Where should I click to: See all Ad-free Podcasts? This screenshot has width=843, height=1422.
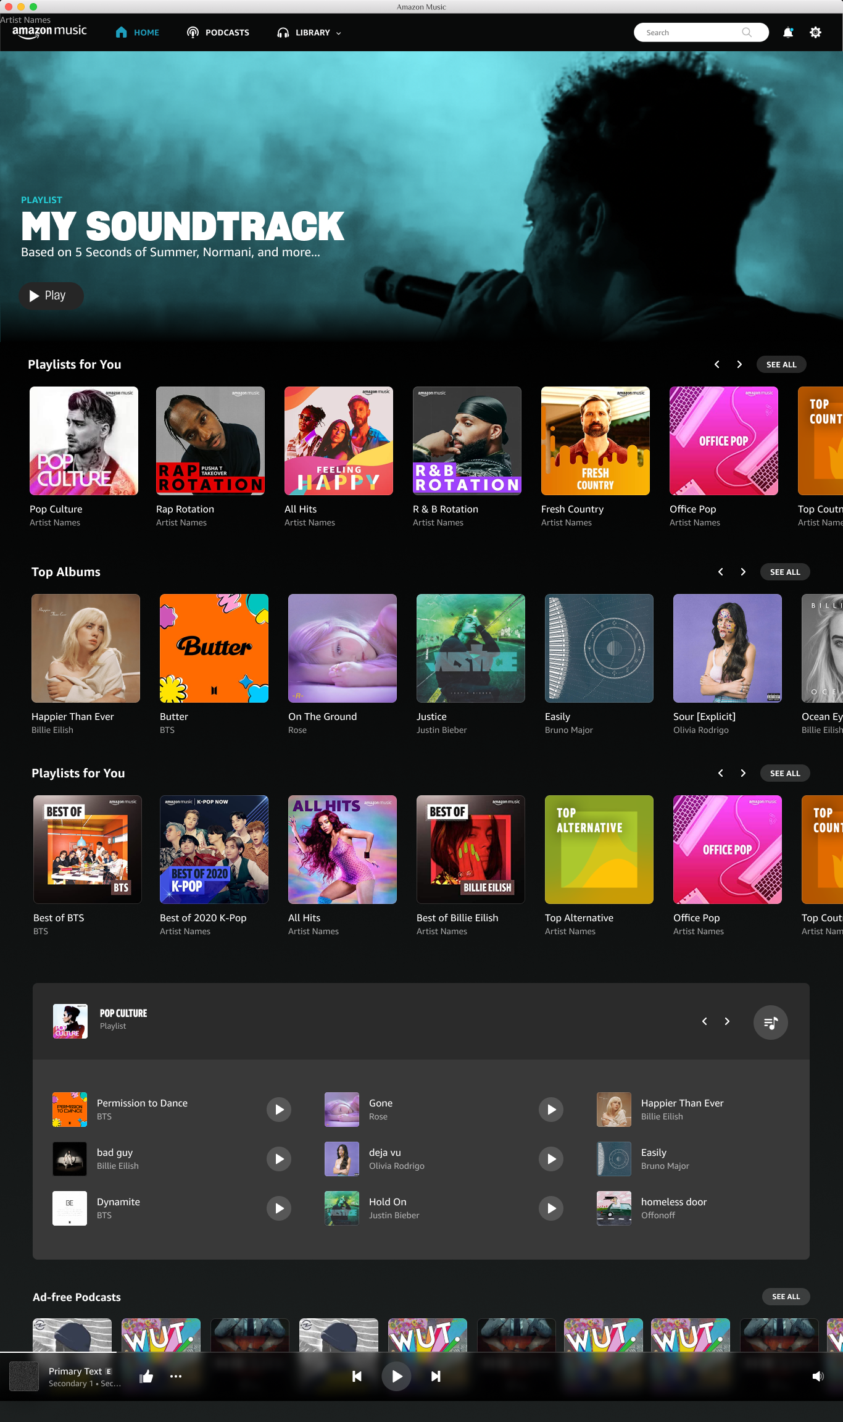point(786,1297)
